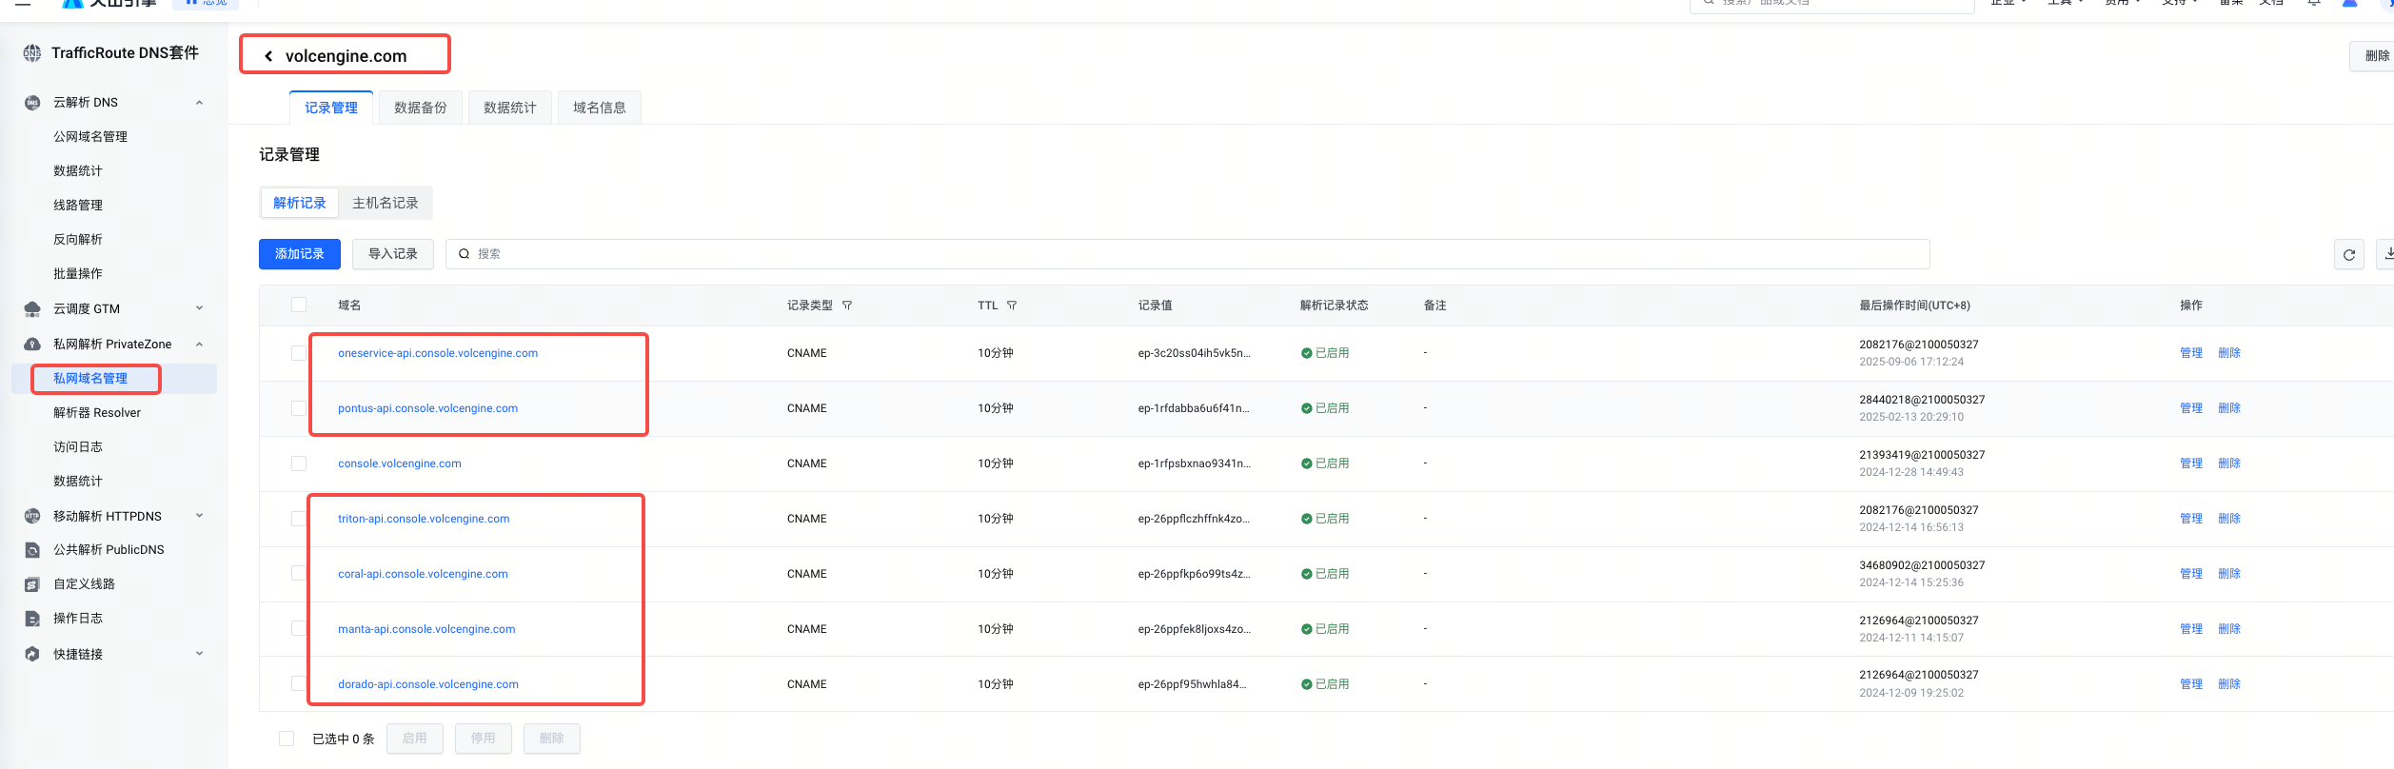Open 批量操作 in the sidebar
The width and height of the screenshot is (2394, 769).
pos(78,274)
